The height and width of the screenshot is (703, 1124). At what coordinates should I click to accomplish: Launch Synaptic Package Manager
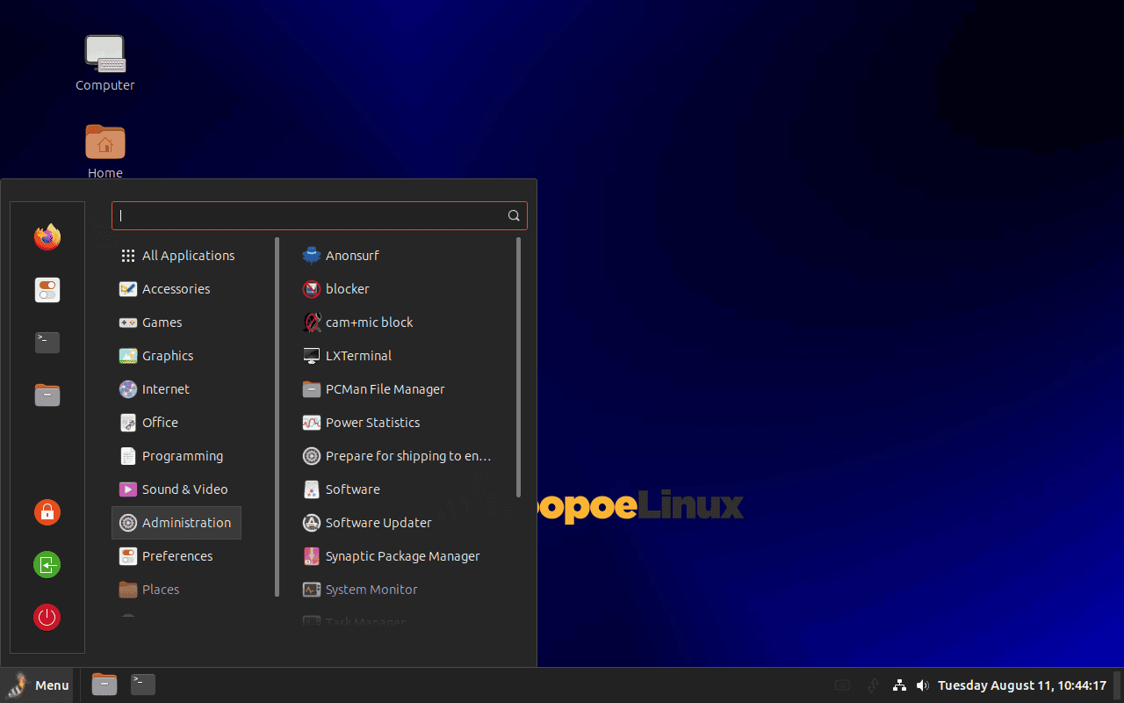397,556
